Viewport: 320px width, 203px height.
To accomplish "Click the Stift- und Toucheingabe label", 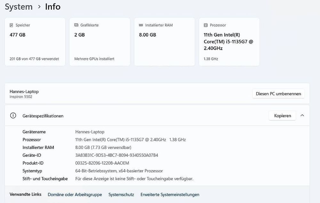I will pos(45,178).
